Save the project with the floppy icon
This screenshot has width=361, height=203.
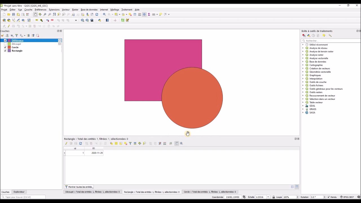[x=14, y=14]
